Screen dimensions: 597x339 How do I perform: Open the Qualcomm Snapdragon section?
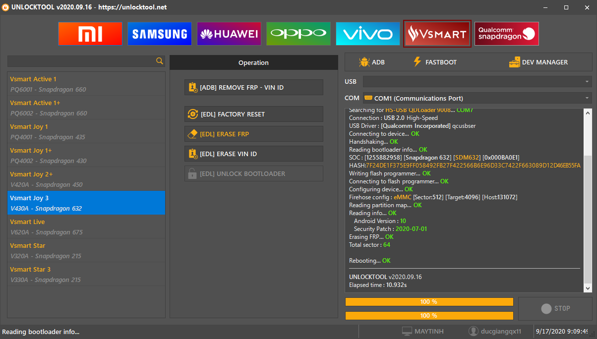[x=506, y=34]
